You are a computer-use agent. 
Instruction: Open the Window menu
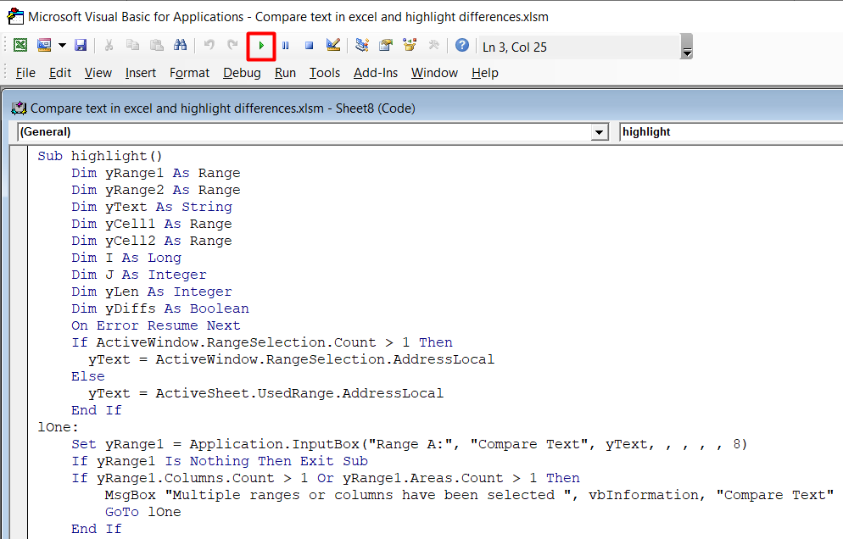pos(434,73)
